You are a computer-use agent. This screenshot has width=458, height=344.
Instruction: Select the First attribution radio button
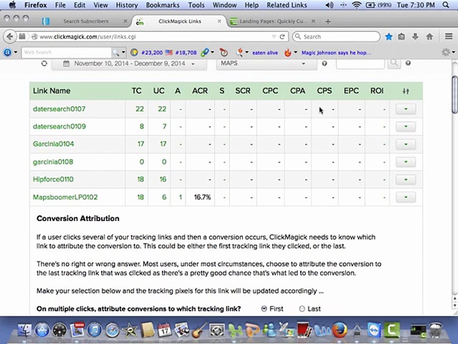tap(264, 309)
